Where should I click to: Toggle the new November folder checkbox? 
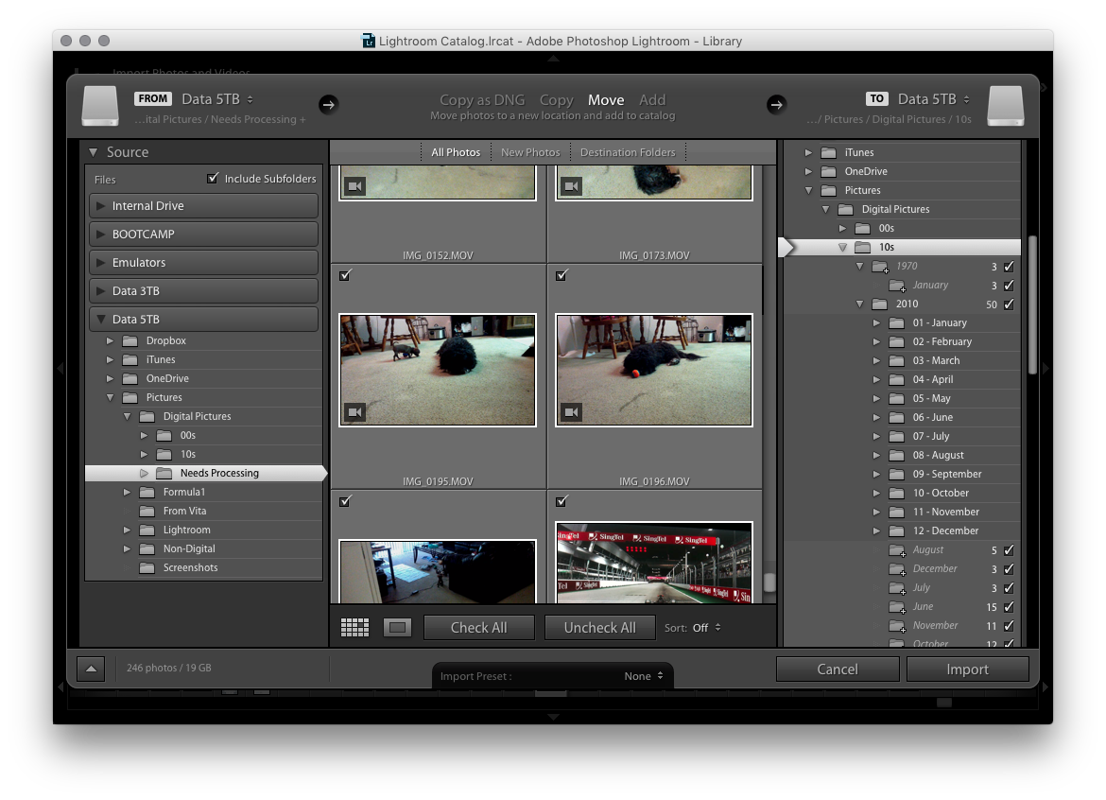tap(1009, 626)
